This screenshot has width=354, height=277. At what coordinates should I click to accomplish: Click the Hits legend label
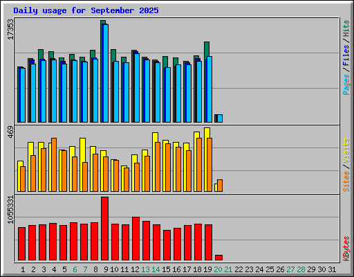pyautogui.click(x=346, y=28)
